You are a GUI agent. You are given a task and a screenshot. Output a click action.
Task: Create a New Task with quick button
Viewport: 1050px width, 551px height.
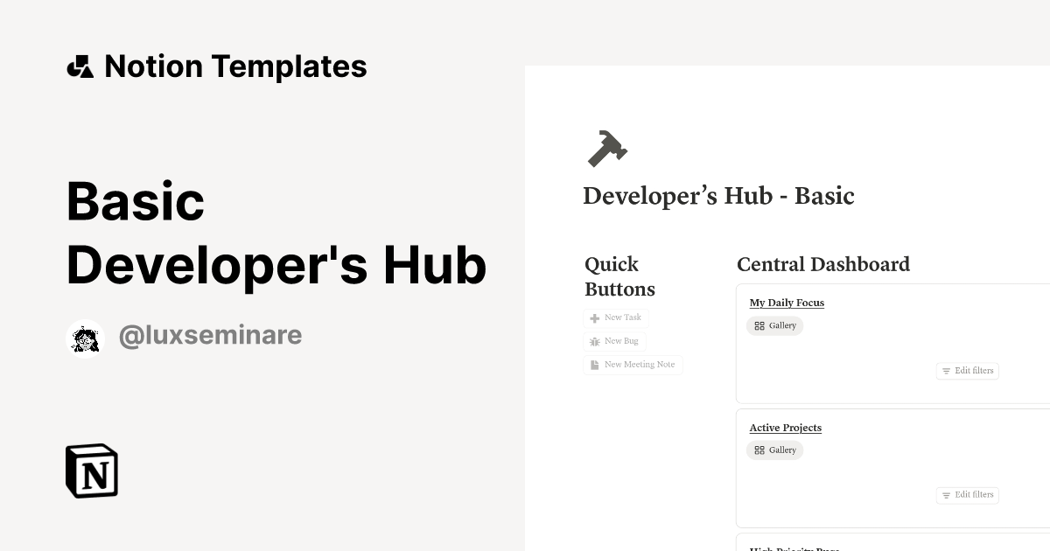616,318
